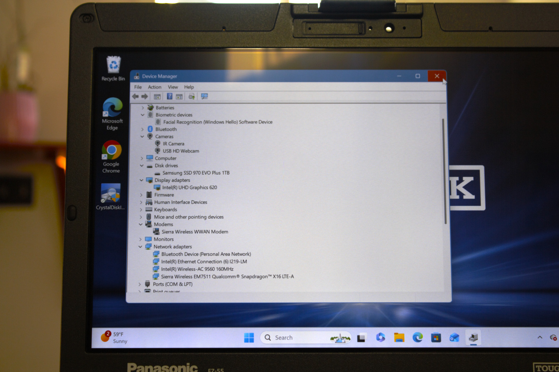559x372 pixels.
Task: Launch Edge from the taskbar
Action: [x=418, y=337]
